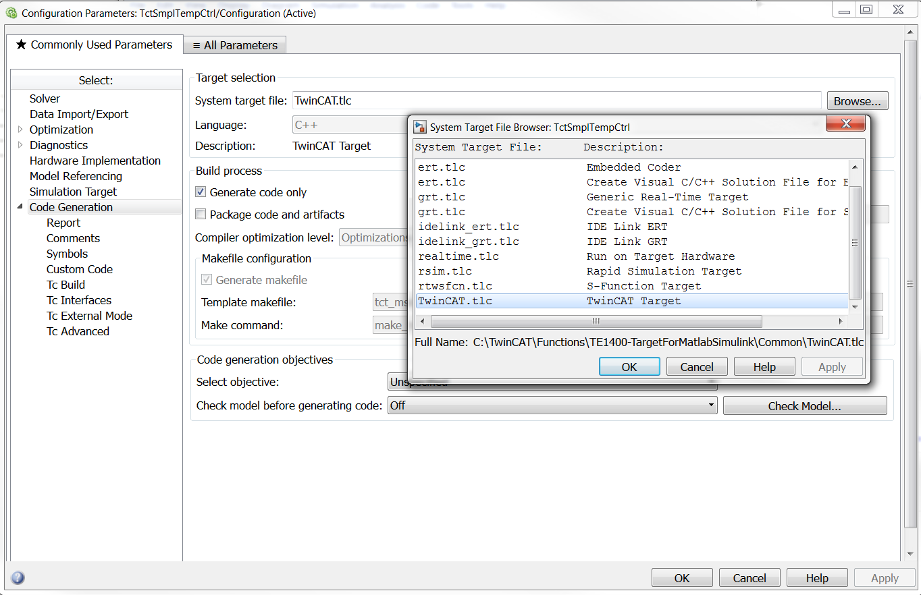Viewport: 921px width, 595px height.
Task: Click OK in System Target File Browser
Action: (x=629, y=367)
